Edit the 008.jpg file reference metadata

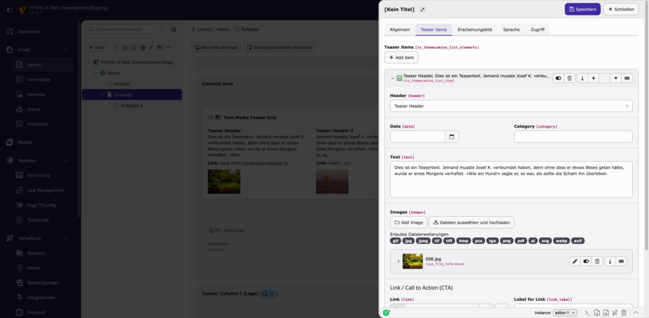click(x=574, y=262)
